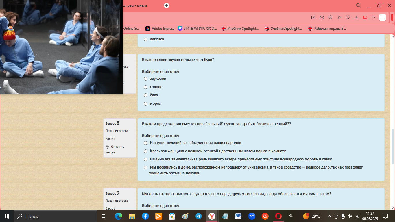Open the shield privacy protection icon
395x222 pixels.
pos(331,17)
